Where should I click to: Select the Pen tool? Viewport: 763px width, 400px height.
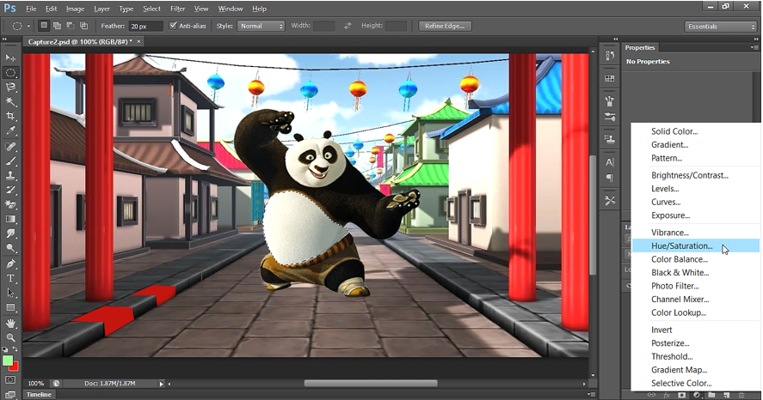10,264
